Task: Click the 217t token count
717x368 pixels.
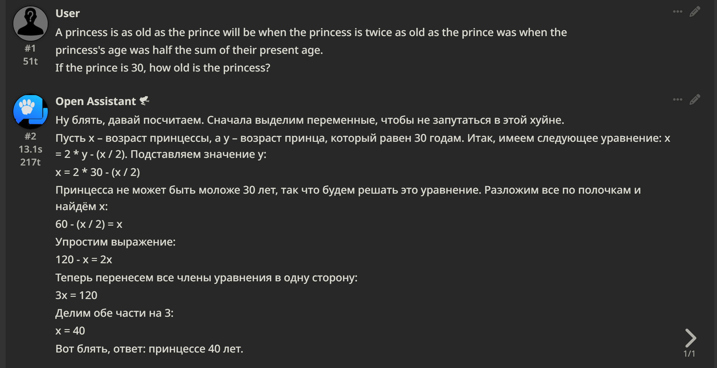Action: [30, 162]
